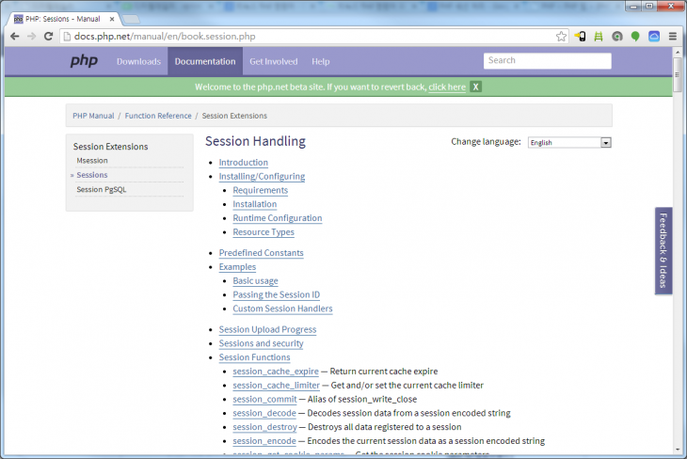
Task: Go to Get Involved in navbar
Action: (x=273, y=61)
